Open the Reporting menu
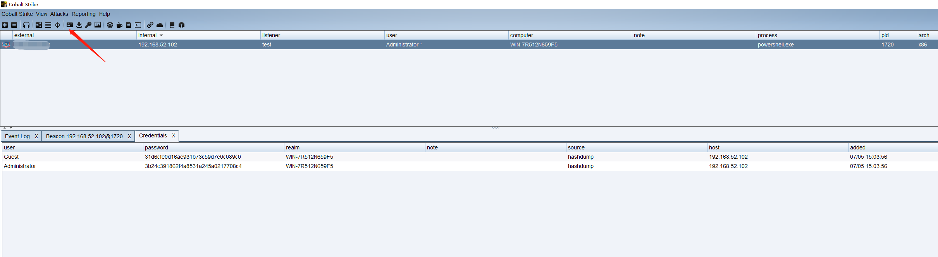 (x=83, y=14)
